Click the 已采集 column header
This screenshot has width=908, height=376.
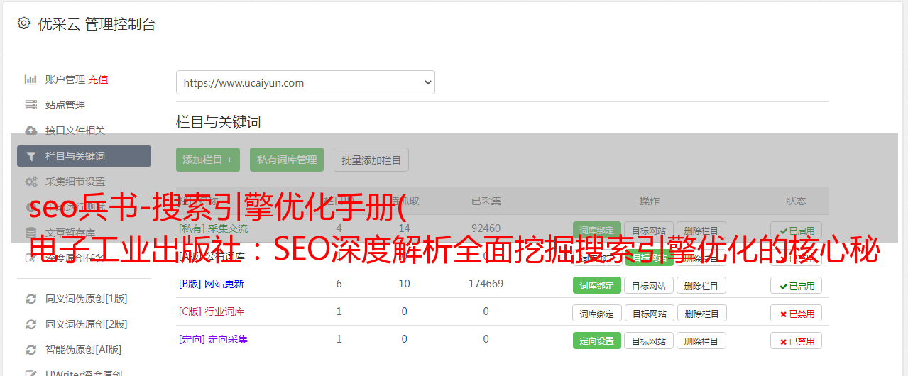[x=486, y=201]
